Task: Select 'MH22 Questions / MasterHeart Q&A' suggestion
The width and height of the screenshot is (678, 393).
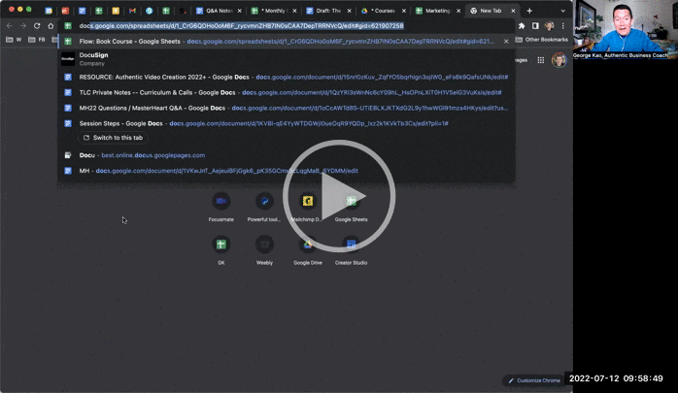Action: [x=286, y=108]
